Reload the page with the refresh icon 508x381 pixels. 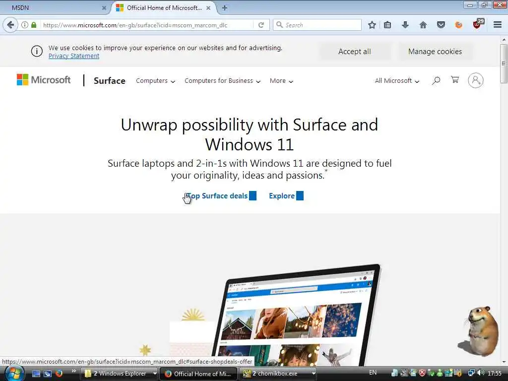[261, 25]
